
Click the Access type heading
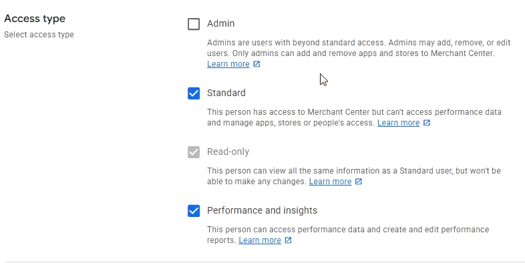[x=35, y=19]
